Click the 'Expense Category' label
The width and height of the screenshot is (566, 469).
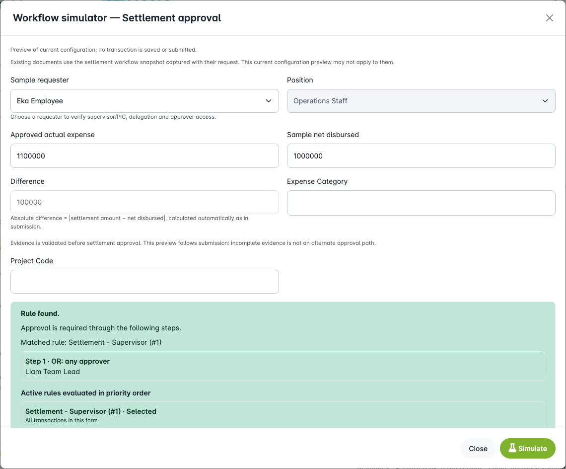pos(317,181)
